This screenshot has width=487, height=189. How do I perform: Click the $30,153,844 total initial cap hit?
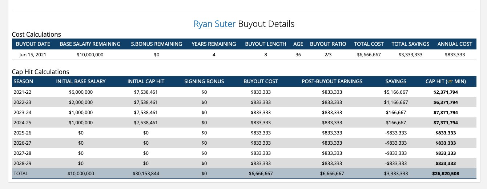pos(146,173)
